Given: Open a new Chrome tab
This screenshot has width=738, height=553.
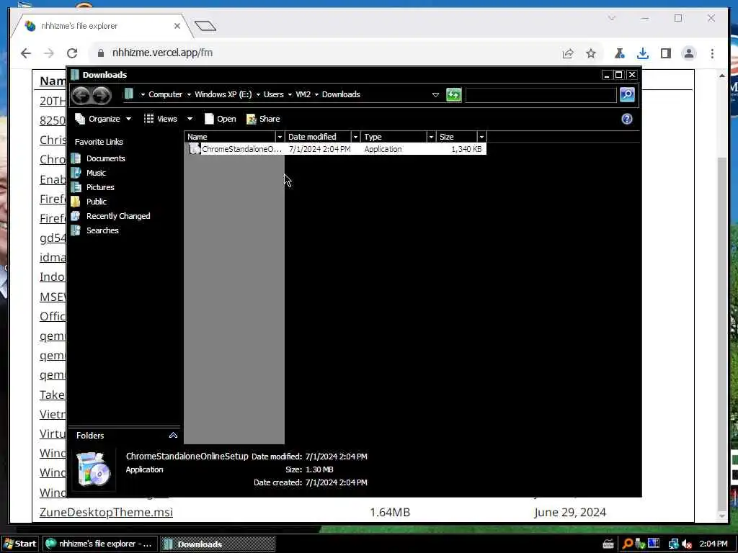Looking at the screenshot, I should click(x=205, y=26).
